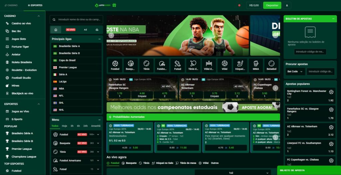This screenshot has width=341, height=175.
Task: Select Tênis de mesa live tab
Action: [186, 163]
